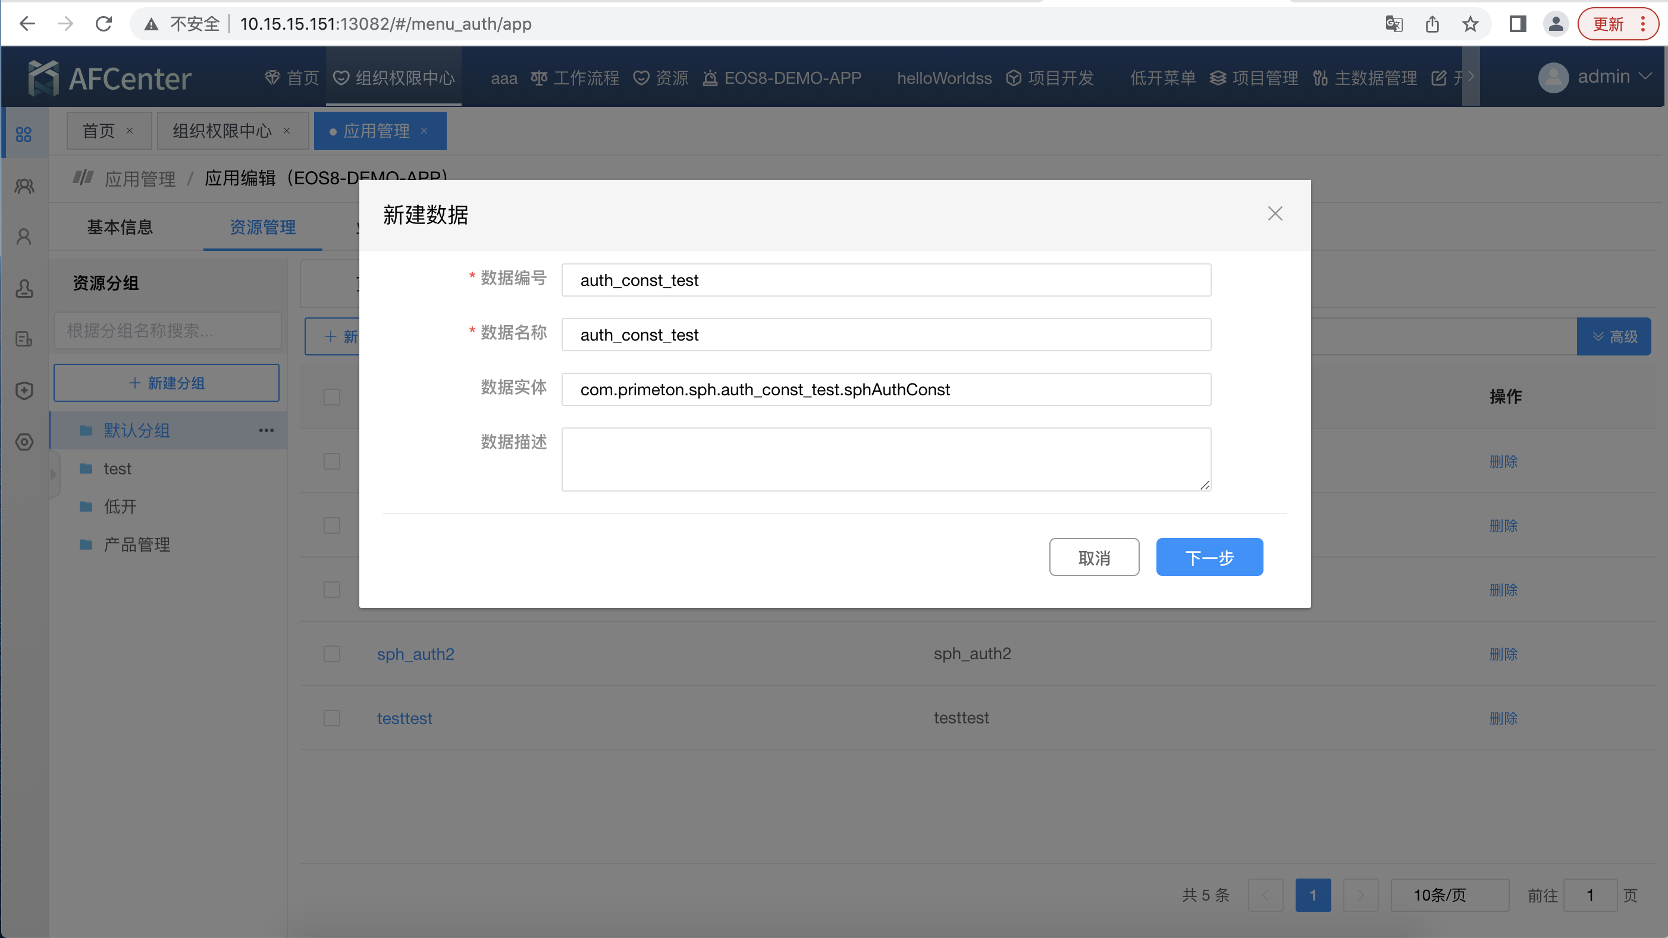Open the document report icon in the sidebar
Screen dimensions: 1668x938
(24, 339)
